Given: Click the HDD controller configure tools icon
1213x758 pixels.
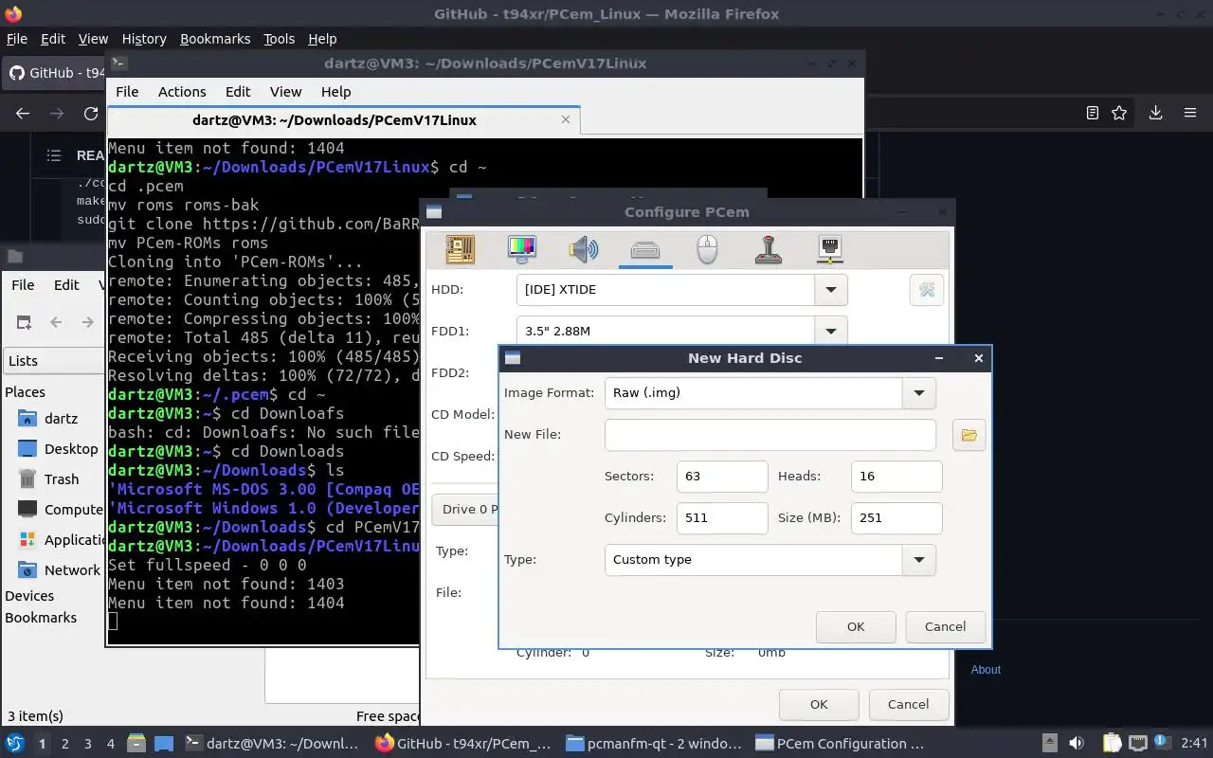Looking at the screenshot, I should [x=927, y=290].
